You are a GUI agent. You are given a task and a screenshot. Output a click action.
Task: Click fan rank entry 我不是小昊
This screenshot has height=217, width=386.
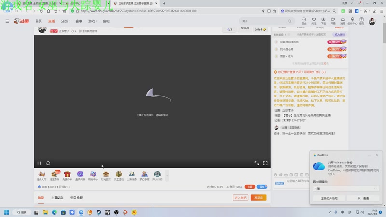[287, 49]
